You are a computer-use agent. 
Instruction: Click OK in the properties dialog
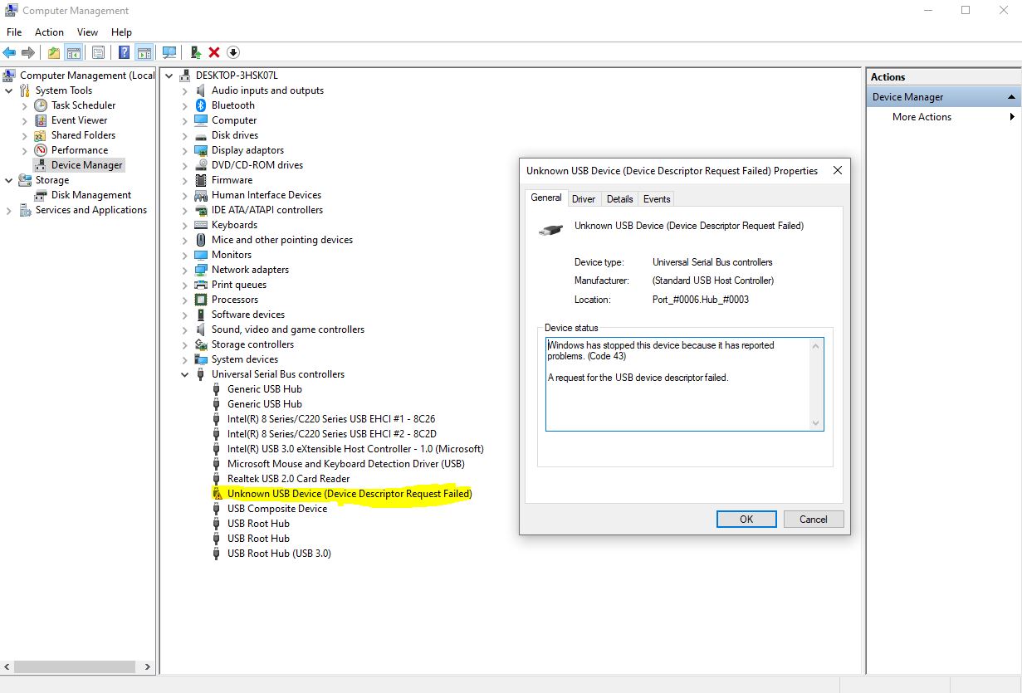click(746, 519)
